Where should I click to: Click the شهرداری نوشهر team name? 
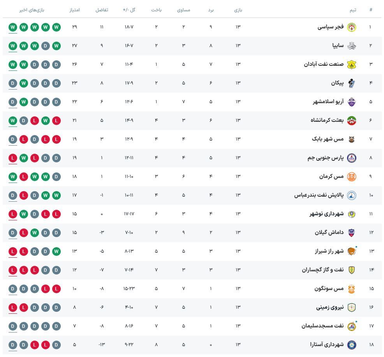click(x=326, y=214)
